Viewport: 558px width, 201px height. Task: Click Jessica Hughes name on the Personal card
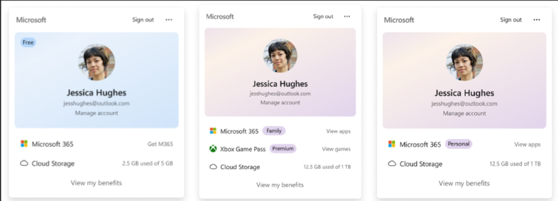(x=464, y=93)
